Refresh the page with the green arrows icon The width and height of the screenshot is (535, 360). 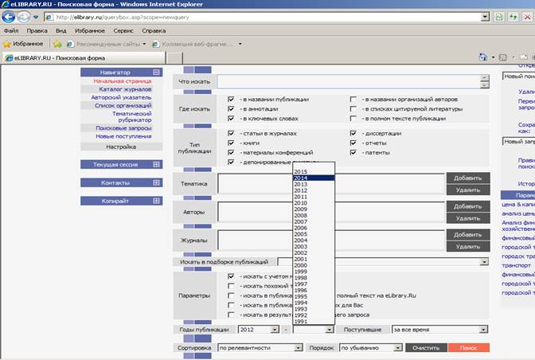(514, 17)
